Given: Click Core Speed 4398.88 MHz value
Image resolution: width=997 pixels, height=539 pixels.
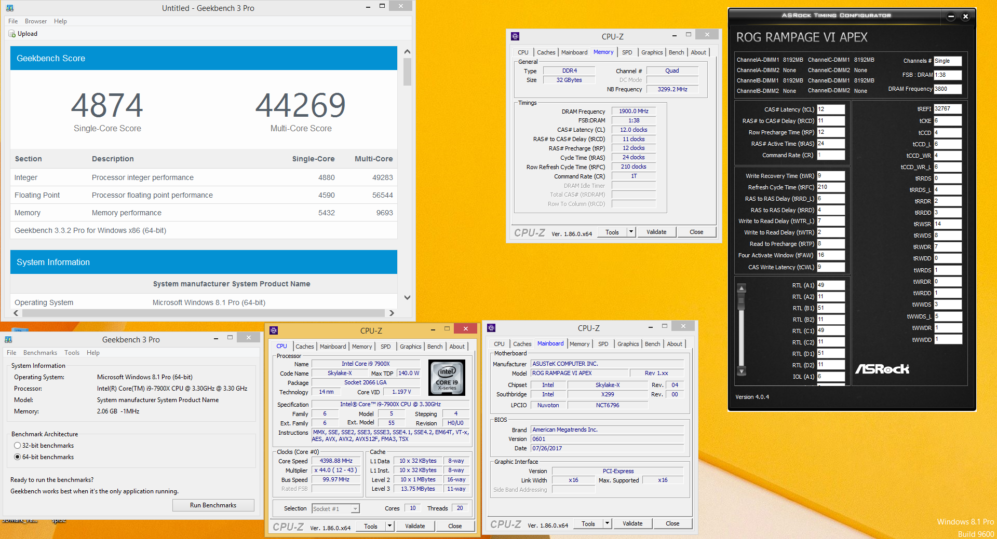Looking at the screenshot, I should pyautogui.click(x=336, y=461).
